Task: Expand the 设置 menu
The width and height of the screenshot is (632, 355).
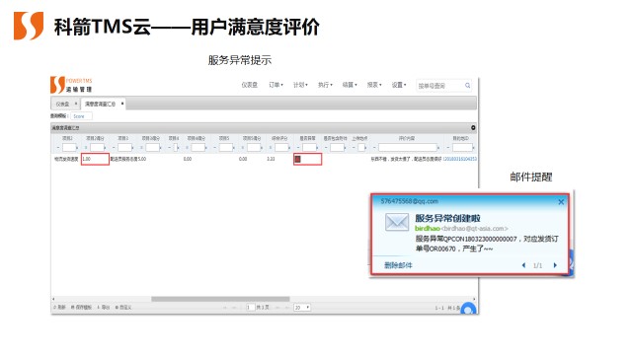Action: coord(399,85)
